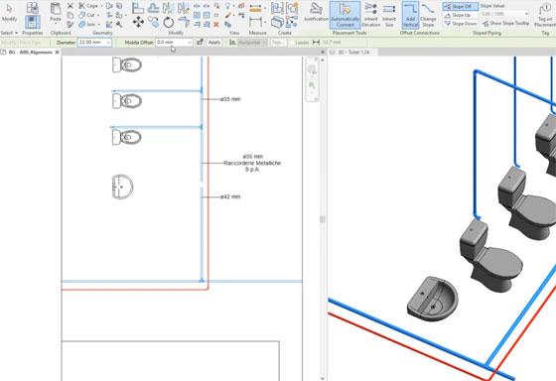The width and height of the screenshot is (556, 381).
Task: Click the vertical scrollbar of plan view
Action: (323, 219)
